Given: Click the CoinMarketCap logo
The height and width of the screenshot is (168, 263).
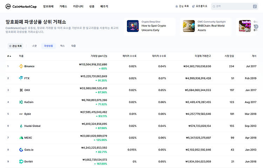Looking at the screenshot, I should coord(21,6).
